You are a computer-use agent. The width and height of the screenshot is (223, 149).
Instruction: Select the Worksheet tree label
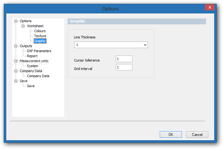[35, 26]
